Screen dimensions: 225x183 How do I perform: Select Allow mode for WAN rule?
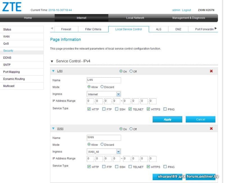point(89,144)
